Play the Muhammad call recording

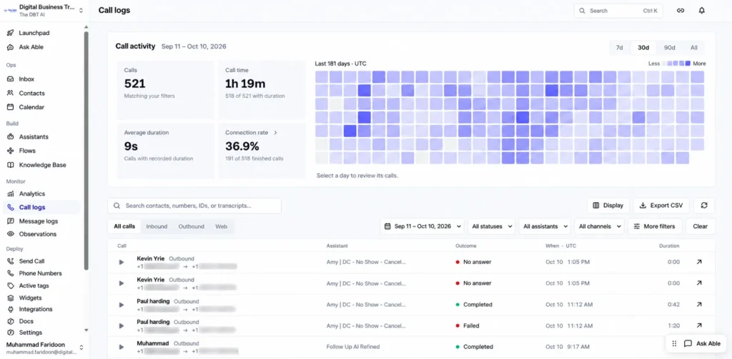[122, 348]
